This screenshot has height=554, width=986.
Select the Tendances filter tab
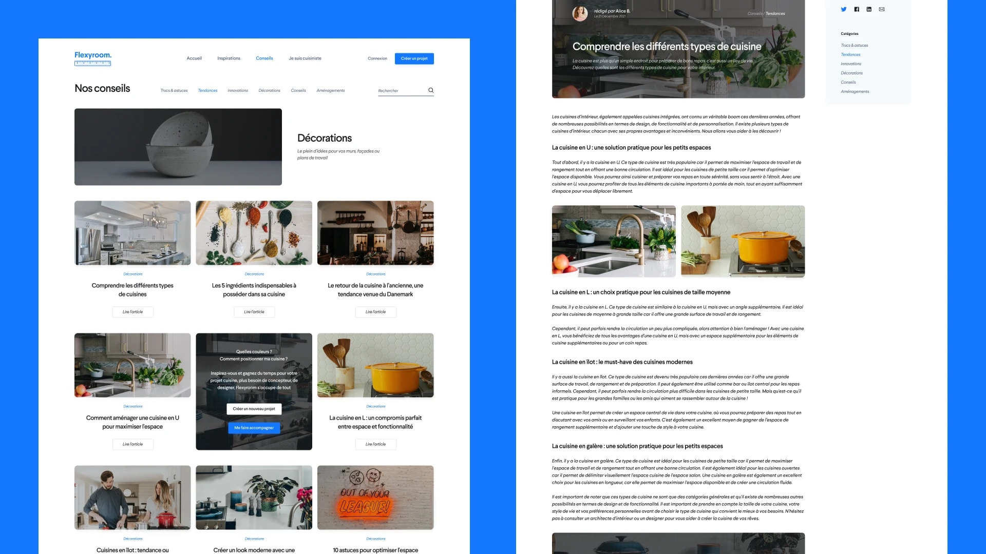coord(207,91)
